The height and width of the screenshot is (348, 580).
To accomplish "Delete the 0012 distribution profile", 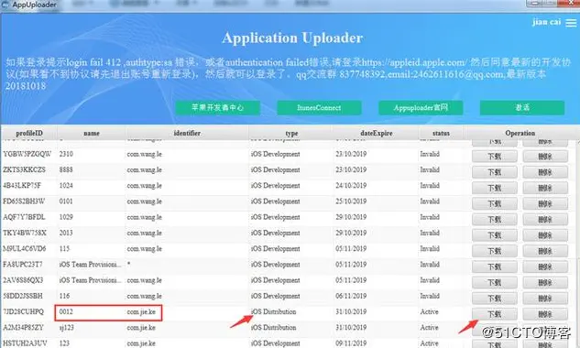I will (545, 314).
